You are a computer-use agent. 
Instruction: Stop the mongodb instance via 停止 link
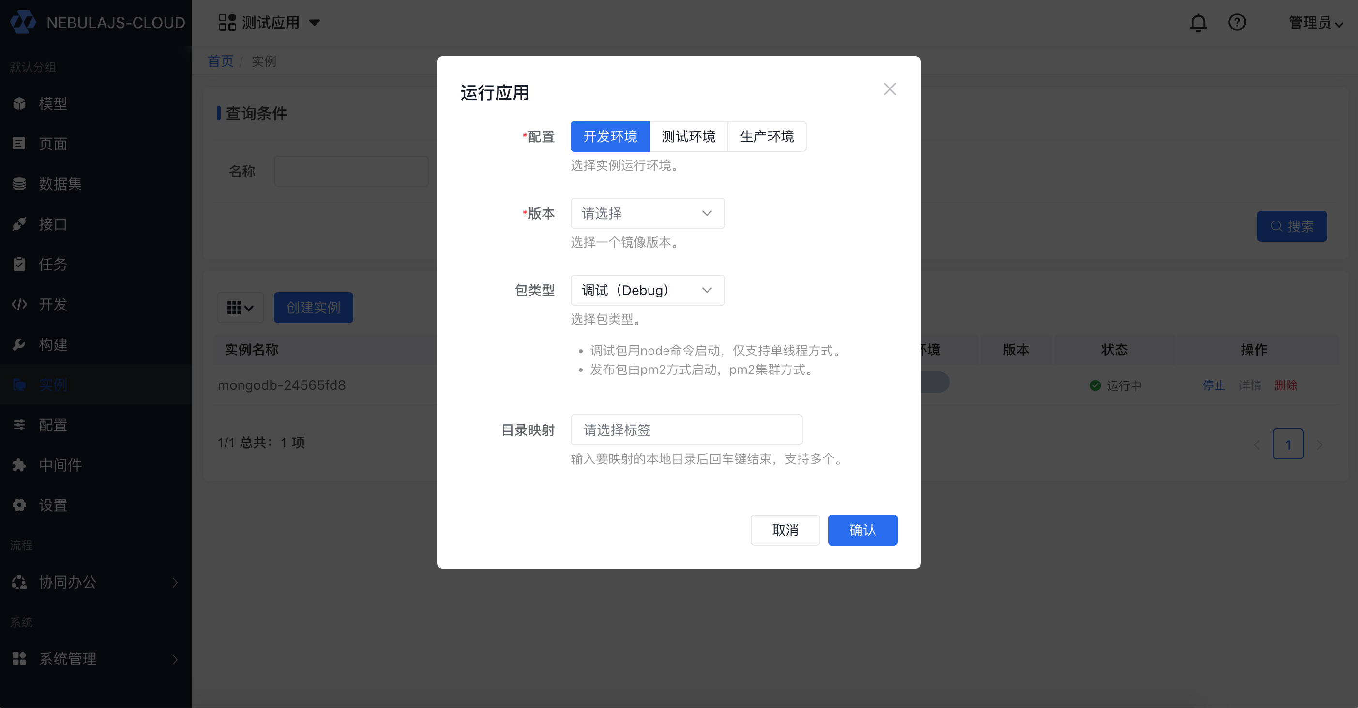click(x=1214, y=385)
